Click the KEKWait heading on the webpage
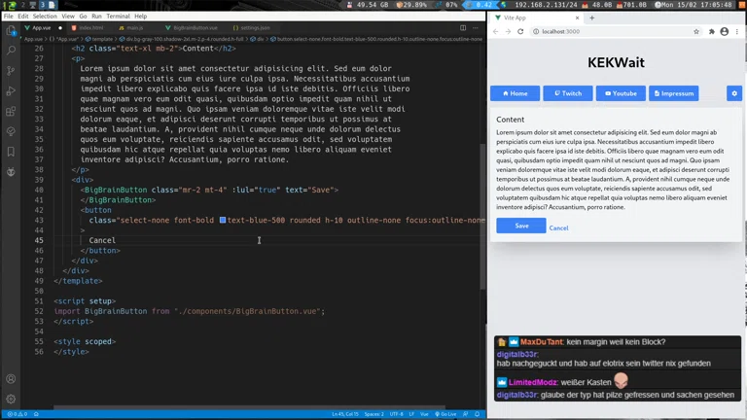Viewport: 747px width, 420px height. pos(616,62)
